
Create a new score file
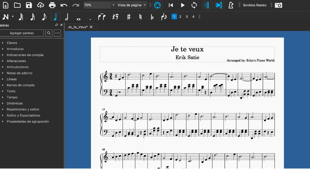(5, 5)
